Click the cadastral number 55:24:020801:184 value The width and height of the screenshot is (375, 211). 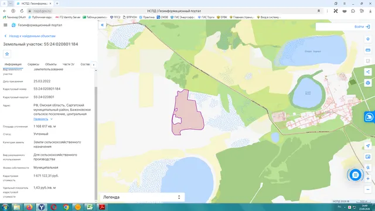pos(47,89)
